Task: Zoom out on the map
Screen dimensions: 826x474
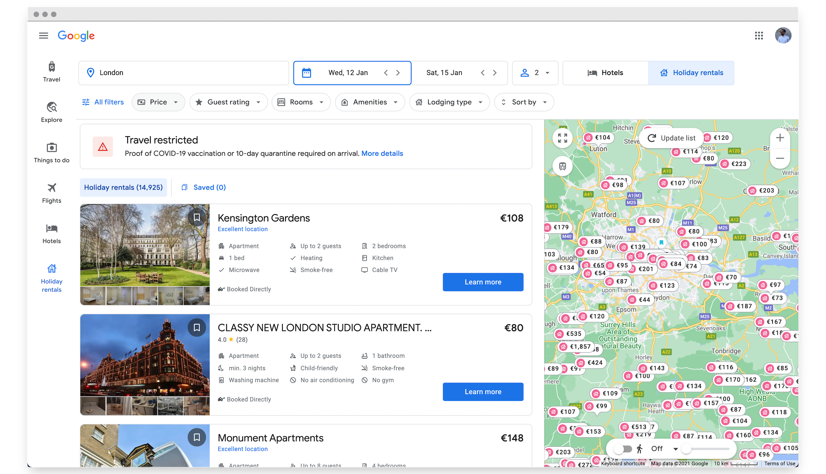Action: pos(780,158)
